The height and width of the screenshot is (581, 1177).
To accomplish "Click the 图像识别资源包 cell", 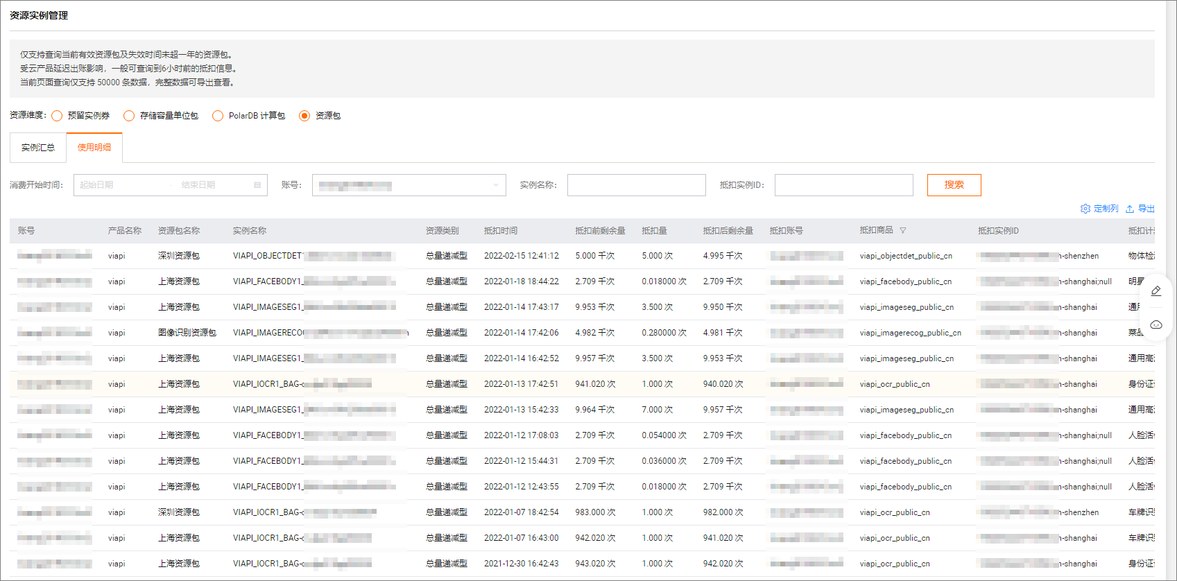I will 187,333.
